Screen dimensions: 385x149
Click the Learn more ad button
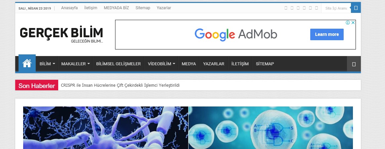327,35
